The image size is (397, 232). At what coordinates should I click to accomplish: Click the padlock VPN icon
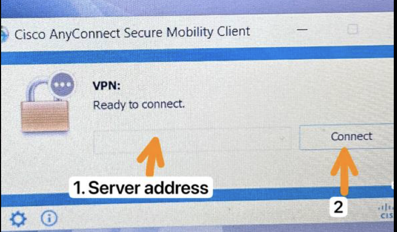(45, 108)
